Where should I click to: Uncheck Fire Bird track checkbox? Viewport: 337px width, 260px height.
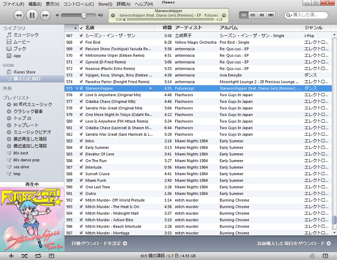[x=81, y=42]
